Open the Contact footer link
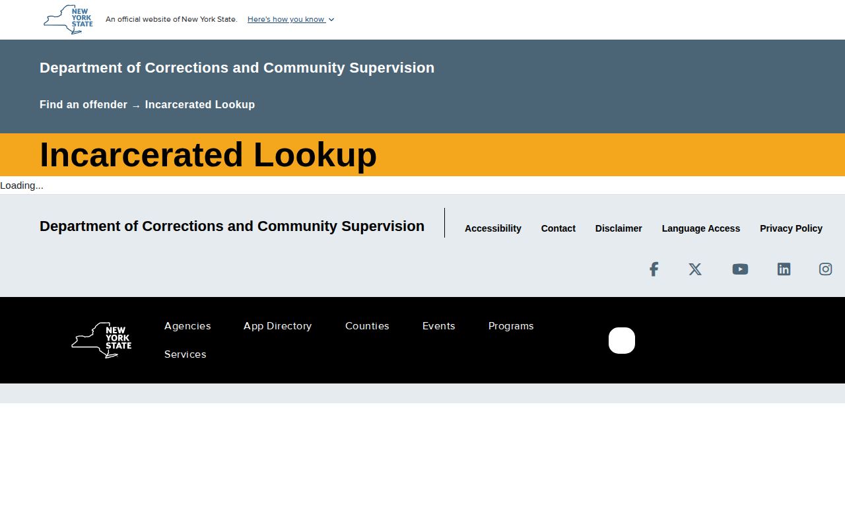The height and width of the screenshot is (528, 845). (x=558, y=228)
